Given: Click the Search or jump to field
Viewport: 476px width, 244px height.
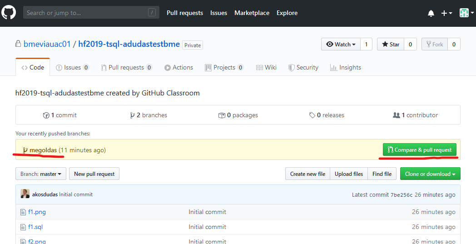Looking at the screenshot, I should tap(86, 13).
